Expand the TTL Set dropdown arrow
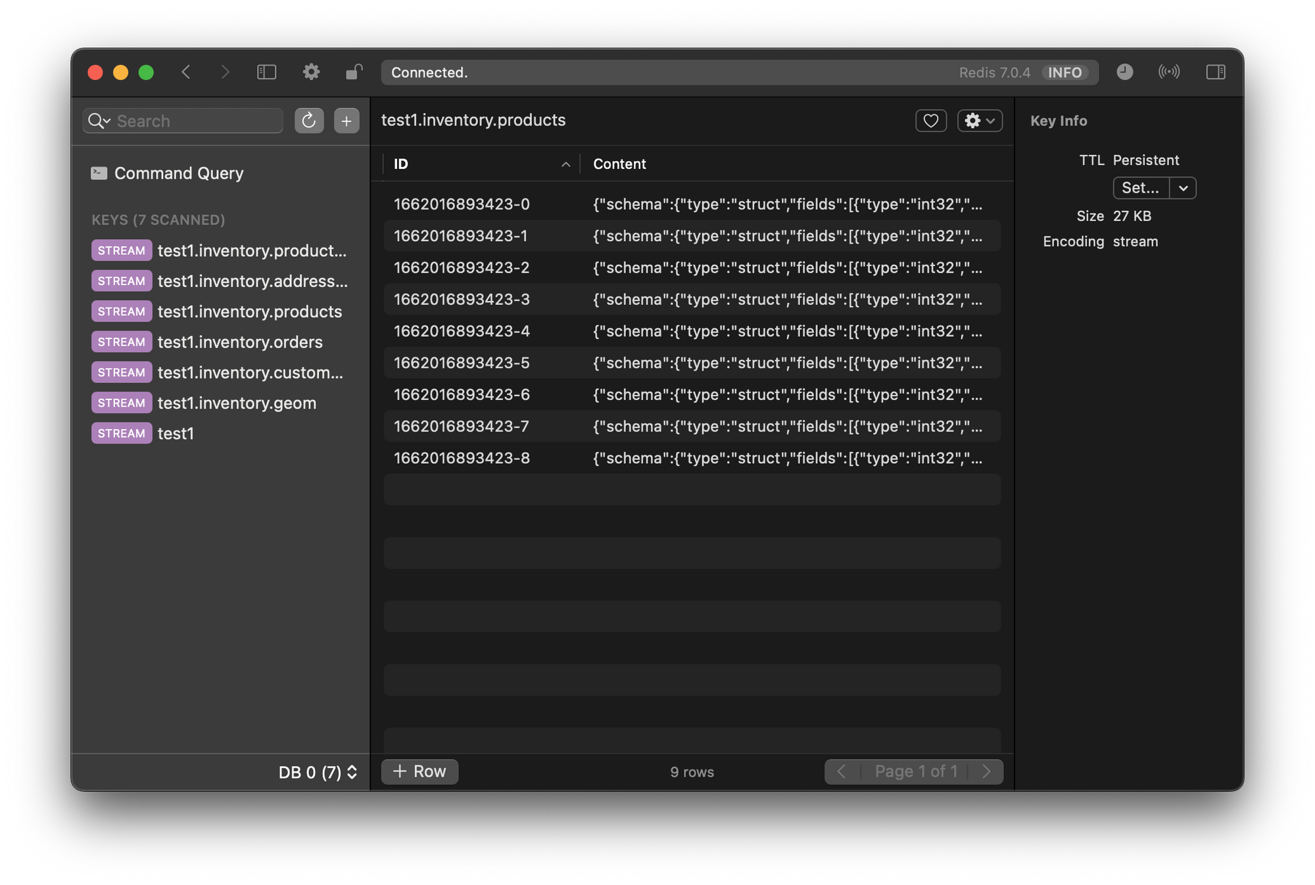Viewport: 1315px width, 885px height. point(1183,188)
